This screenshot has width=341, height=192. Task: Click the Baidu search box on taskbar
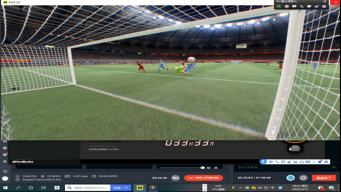tap(88, 188)
